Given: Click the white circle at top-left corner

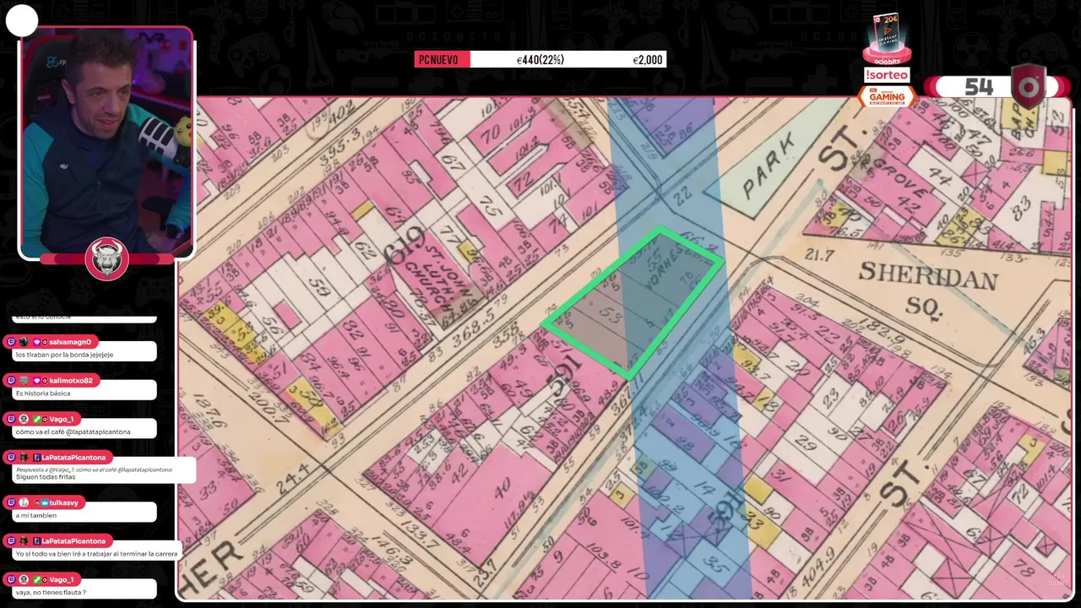Looking at the screenshot, I should pos(22,21).
